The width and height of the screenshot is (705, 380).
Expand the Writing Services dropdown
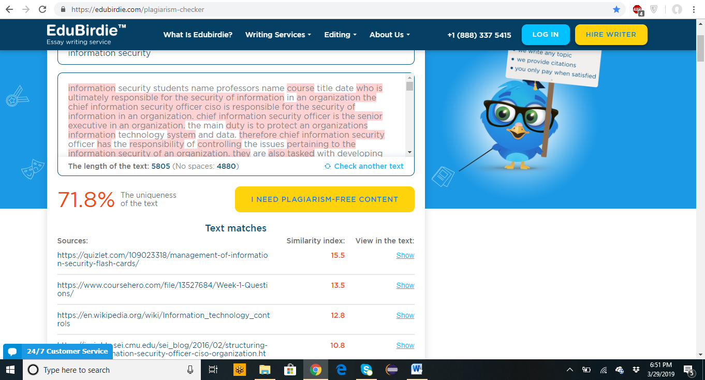tap(278, 35)
